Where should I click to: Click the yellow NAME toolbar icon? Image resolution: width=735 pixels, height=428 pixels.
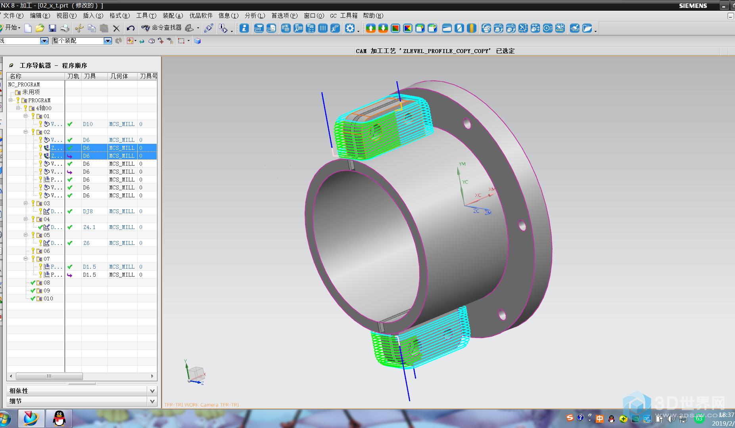pyautogui.click(x=560, y=28)
